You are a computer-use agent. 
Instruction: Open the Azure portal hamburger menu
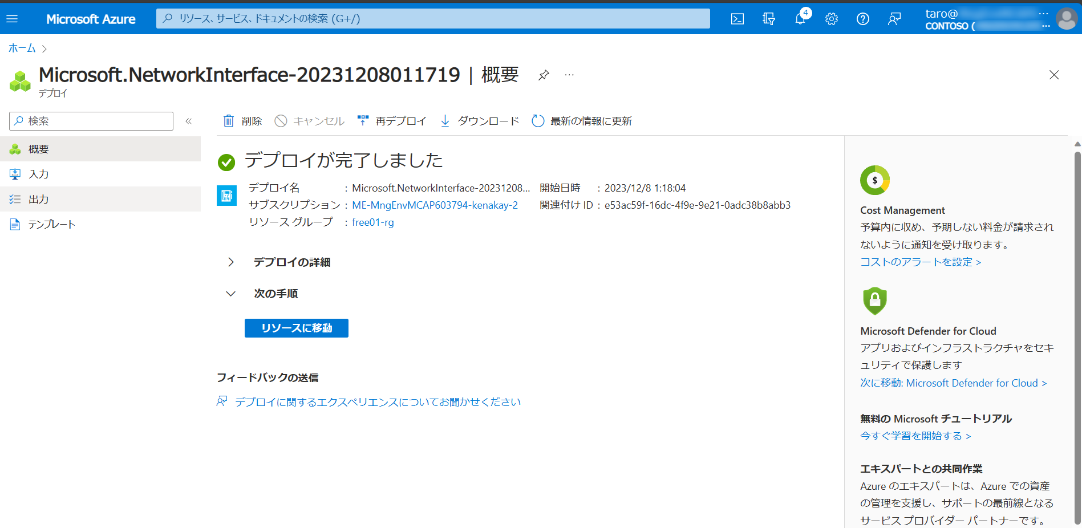click(x=12, y=19)
